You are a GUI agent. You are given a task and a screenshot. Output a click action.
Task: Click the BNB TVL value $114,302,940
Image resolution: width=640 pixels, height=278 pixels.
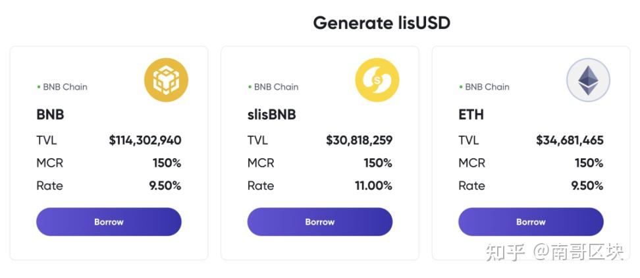pos(145,140)
